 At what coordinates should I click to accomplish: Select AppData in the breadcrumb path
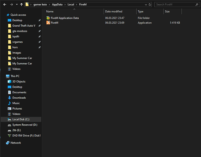tap(57, 5)
